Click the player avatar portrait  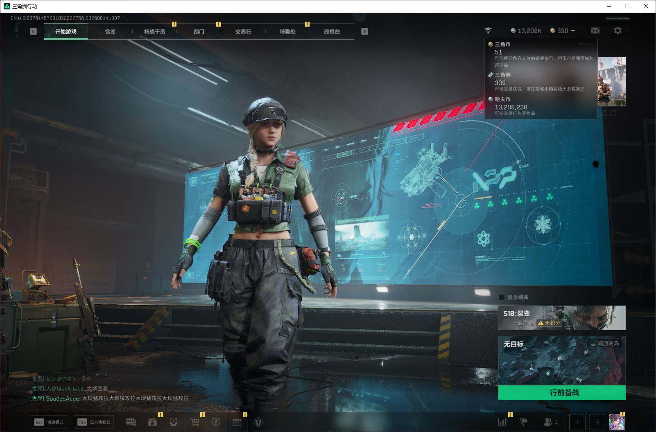point(617,422)
